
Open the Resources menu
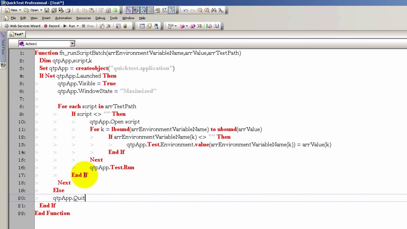[x=84, y=18]
